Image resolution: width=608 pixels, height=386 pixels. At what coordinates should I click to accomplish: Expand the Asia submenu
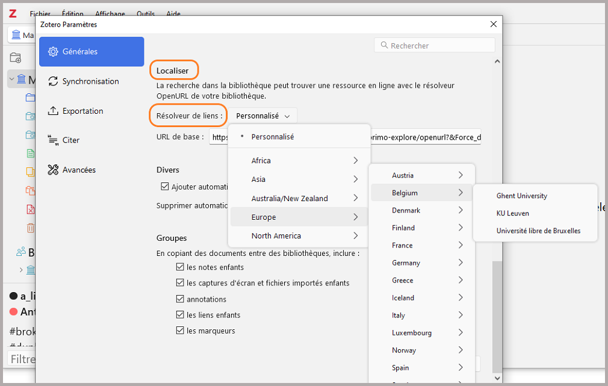coord(299,179)
